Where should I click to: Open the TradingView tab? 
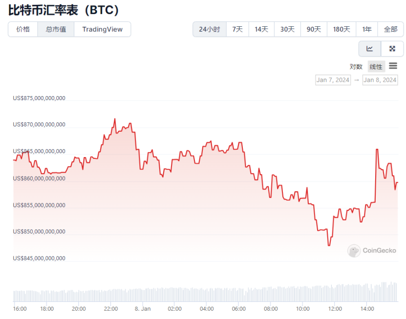102,29
